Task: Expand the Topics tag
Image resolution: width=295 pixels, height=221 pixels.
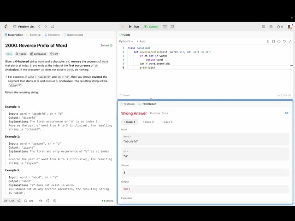Action: [21, 54]
